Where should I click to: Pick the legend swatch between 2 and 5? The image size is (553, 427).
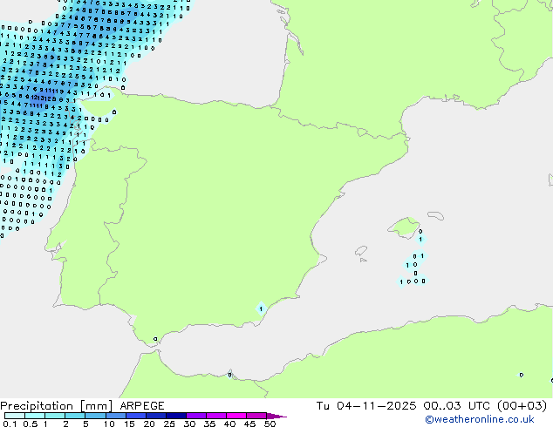click(75, 416)
